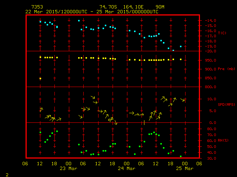Click the -20.0 temperature tick label
The width and height of the screenshot is (237, 177).
209,51
